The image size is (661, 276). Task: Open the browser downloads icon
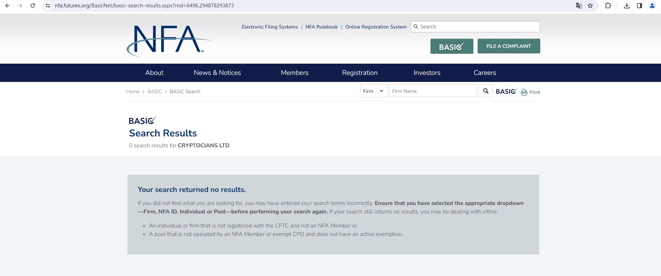627,6
